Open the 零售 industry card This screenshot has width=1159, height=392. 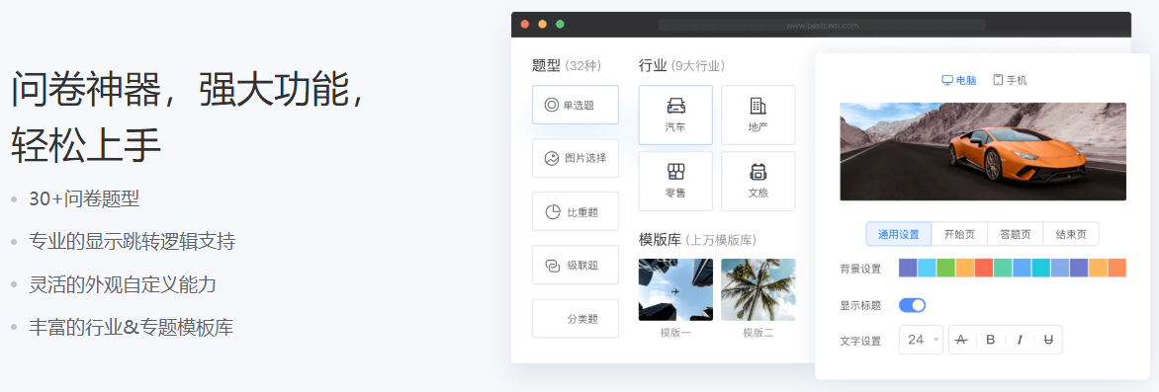(x=675, y=181)
